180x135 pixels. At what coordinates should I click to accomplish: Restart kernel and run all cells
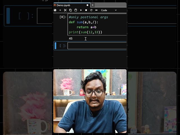click(96, 10)
